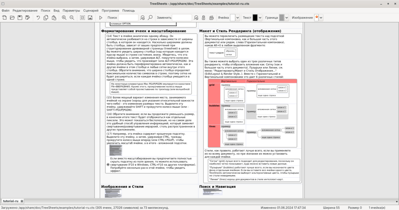399x210 pixels.
Task: Click the 1 ячейка(и) status bar entry
Action: click(x=377, y=208)
